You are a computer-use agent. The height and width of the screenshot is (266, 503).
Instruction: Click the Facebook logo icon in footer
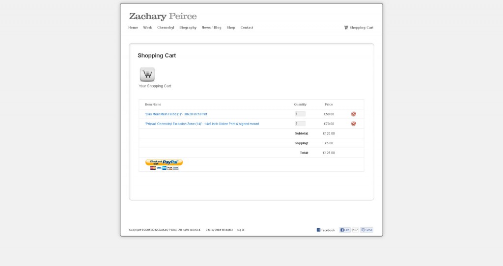(x=318, y=230)
